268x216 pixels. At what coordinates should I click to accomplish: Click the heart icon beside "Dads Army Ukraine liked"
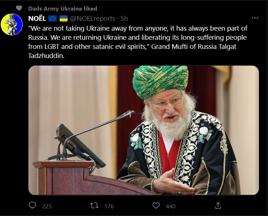click(19, 8)
